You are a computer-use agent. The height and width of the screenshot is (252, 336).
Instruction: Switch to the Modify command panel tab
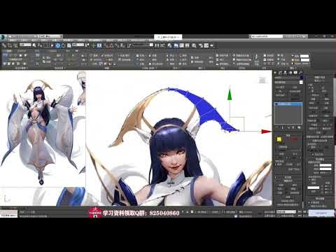281,73
